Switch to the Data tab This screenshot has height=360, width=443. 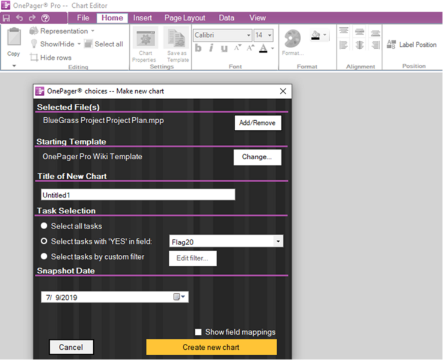click(x=226, y=18)
